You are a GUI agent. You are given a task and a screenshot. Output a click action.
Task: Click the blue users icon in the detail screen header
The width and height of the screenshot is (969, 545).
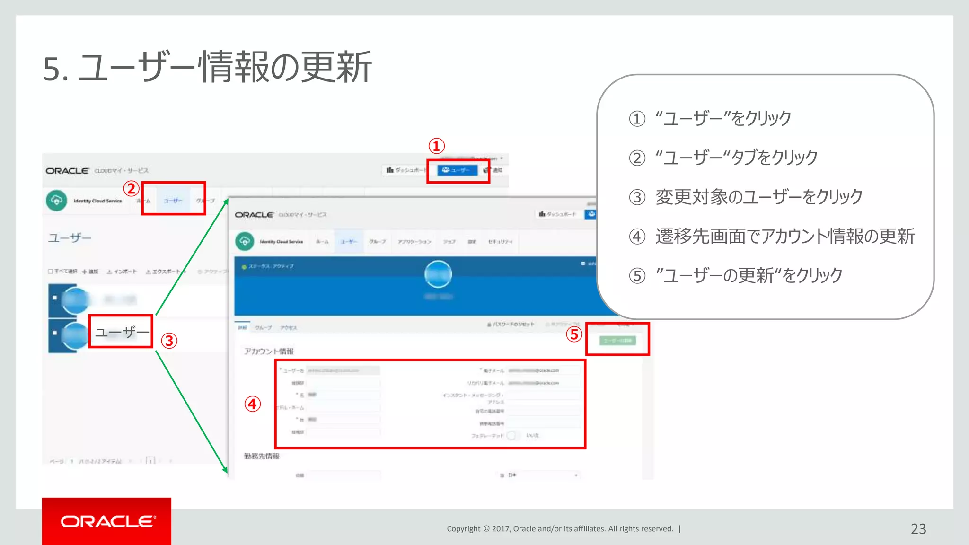pyautogui.click(x=591, y=214)
